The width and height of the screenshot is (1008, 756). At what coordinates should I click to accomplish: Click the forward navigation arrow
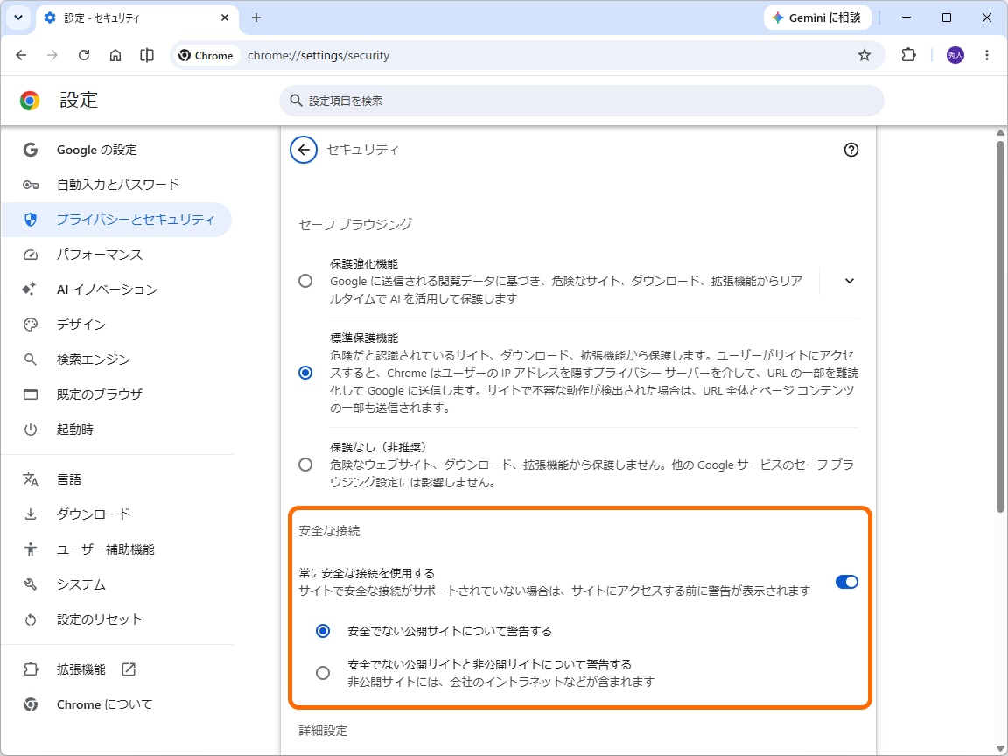(x=52, y=55)
